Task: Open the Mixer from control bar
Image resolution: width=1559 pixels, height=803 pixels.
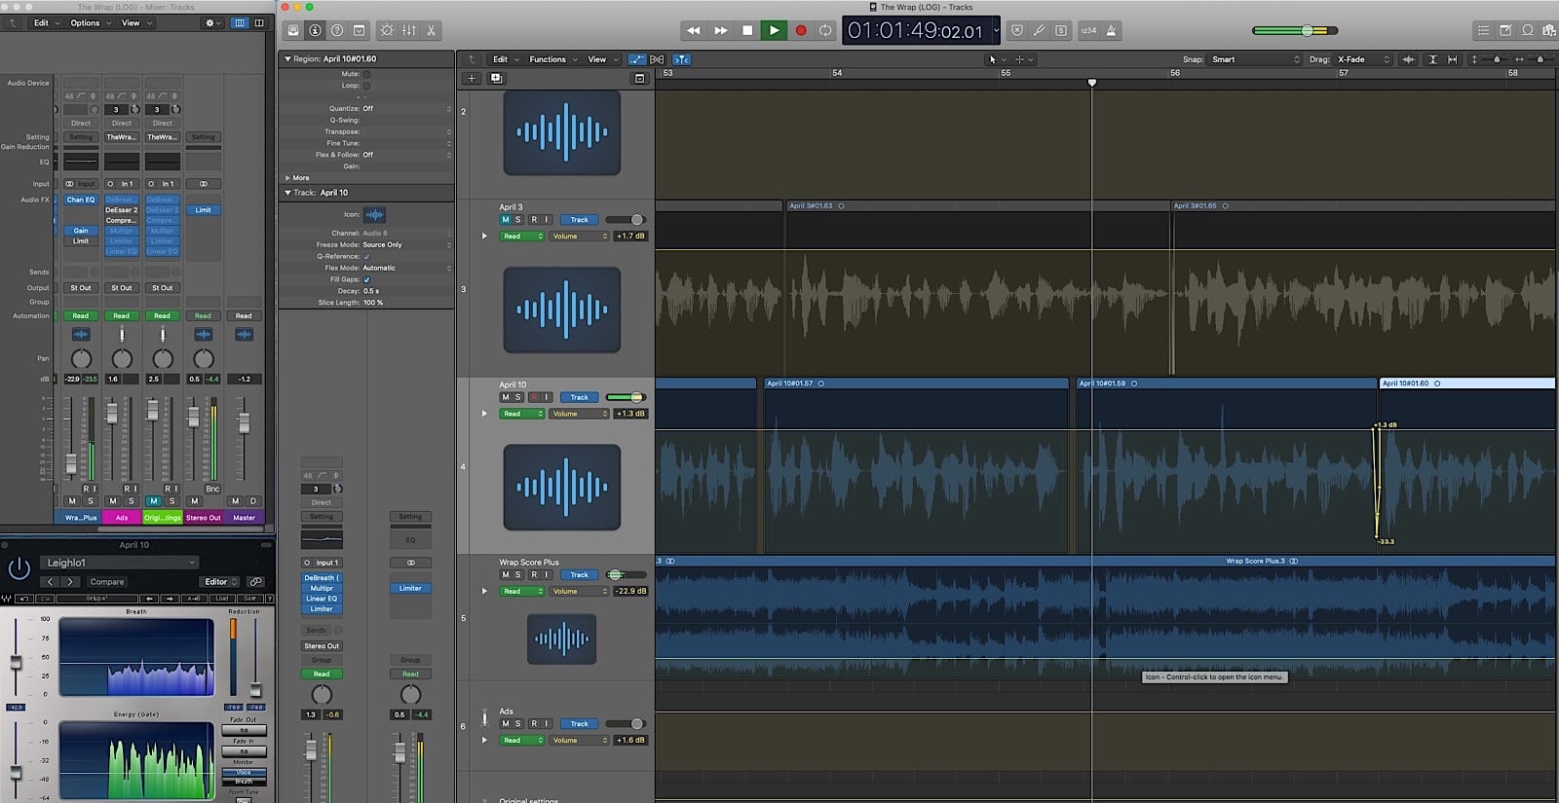Action: pos(409,30)
